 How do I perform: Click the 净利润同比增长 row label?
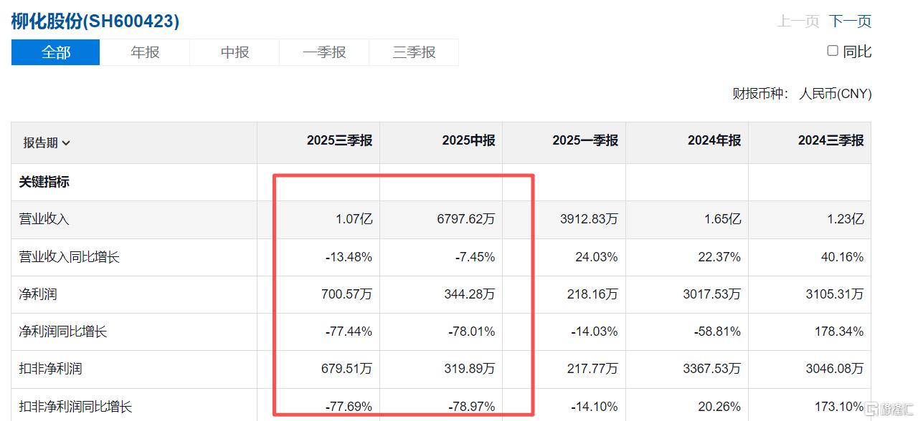click(62, 332)
